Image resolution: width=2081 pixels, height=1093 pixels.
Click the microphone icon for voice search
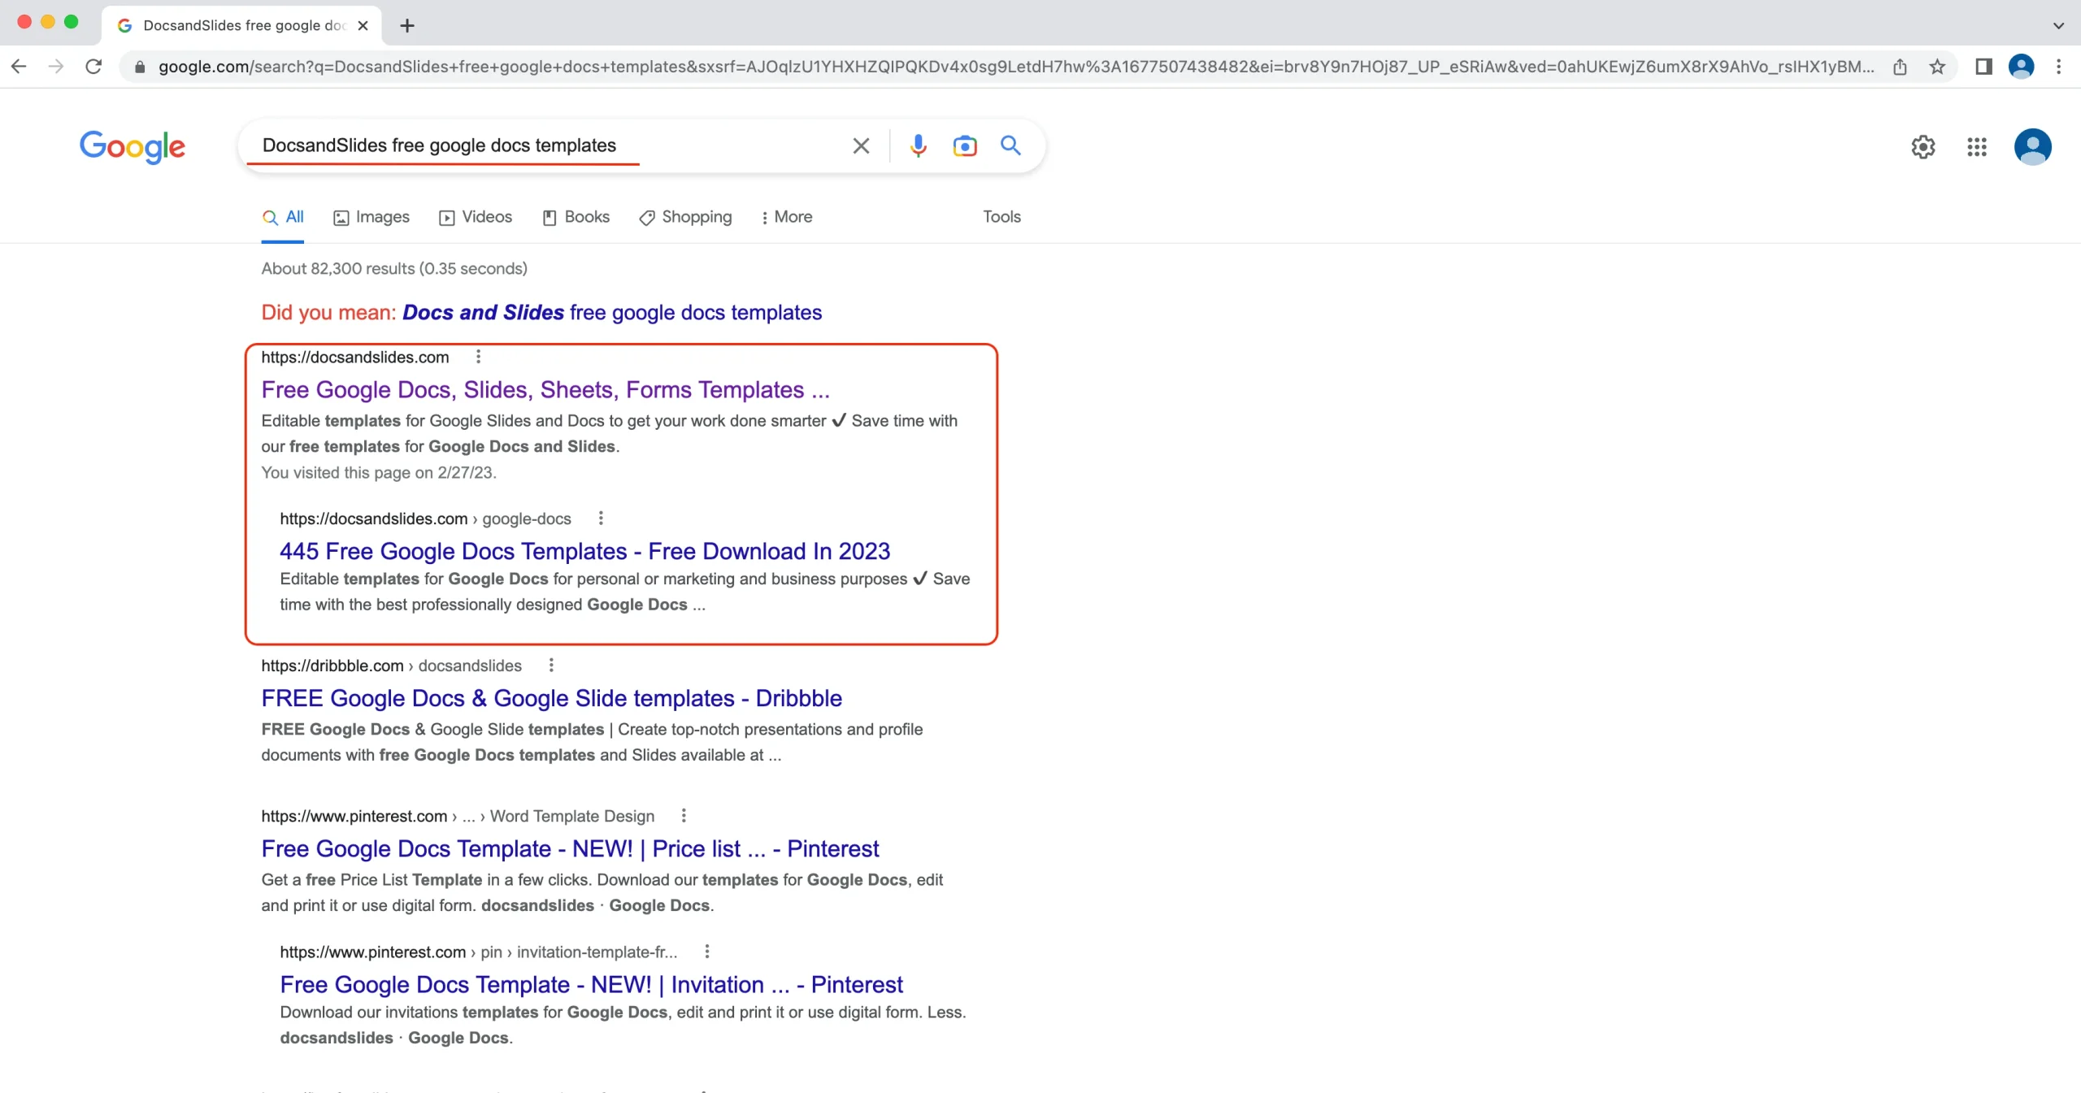(x=917, y=145)
